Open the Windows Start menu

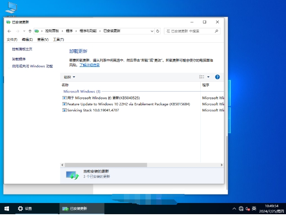tap(7, 209)
